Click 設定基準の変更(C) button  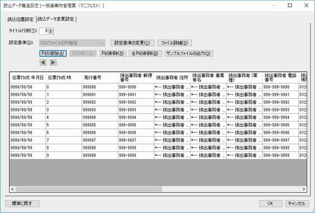pyautogui.click(x=132, y=43)
